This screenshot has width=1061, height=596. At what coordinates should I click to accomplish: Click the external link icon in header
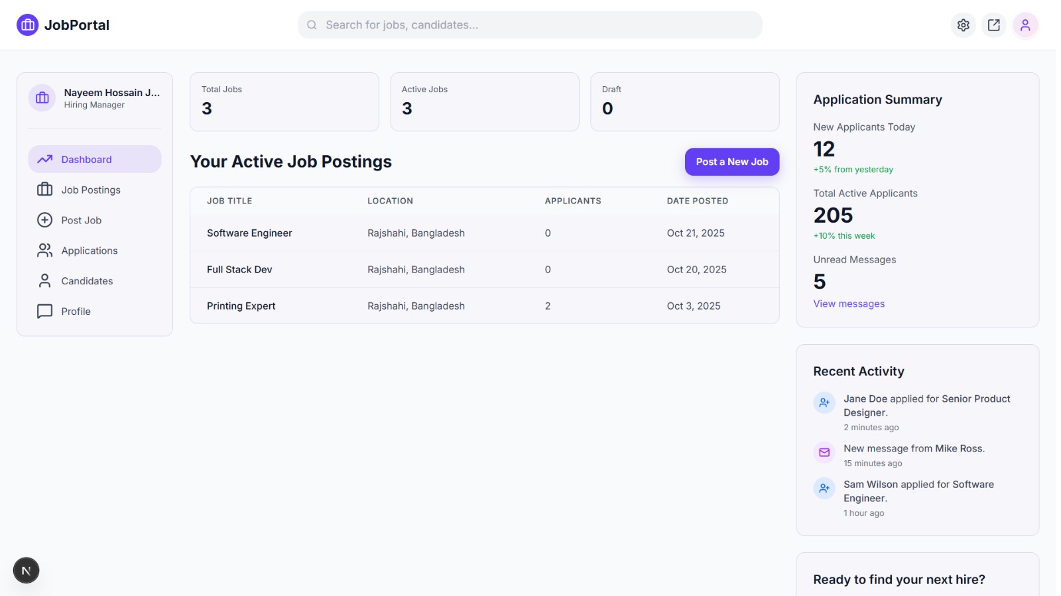pyautogui.click(x=993, y=25)
